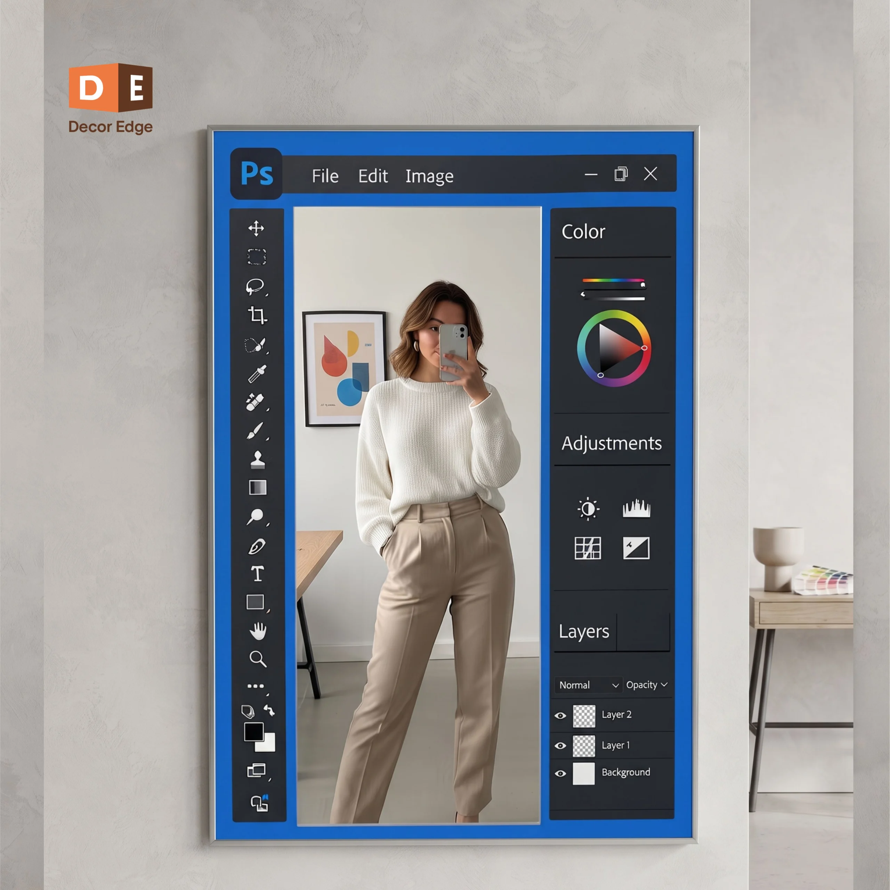Select the Move tool
The image size is (890, 890).
(256, 228)
